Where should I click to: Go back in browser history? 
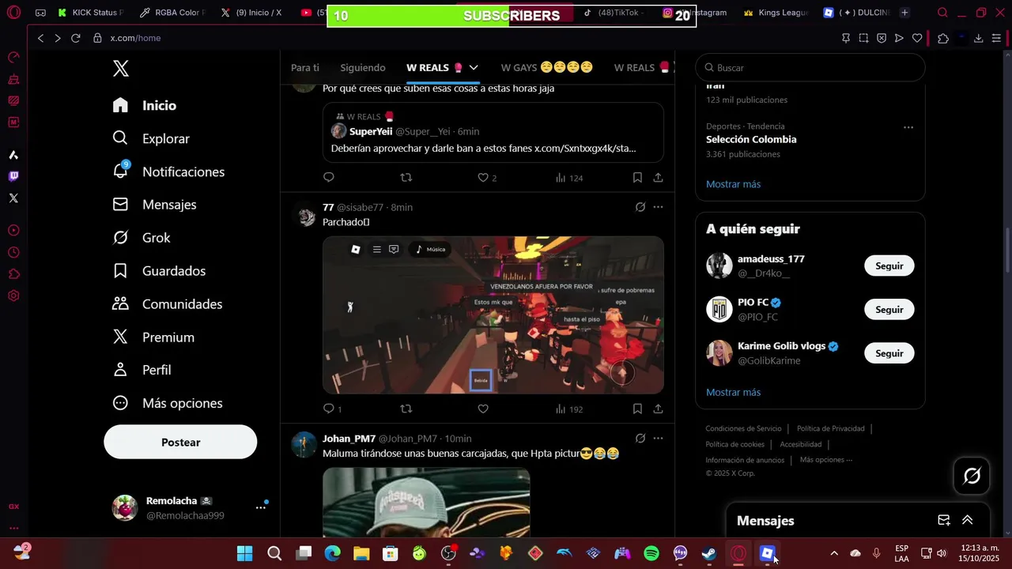pyautogui.click(x=40, y=38)
